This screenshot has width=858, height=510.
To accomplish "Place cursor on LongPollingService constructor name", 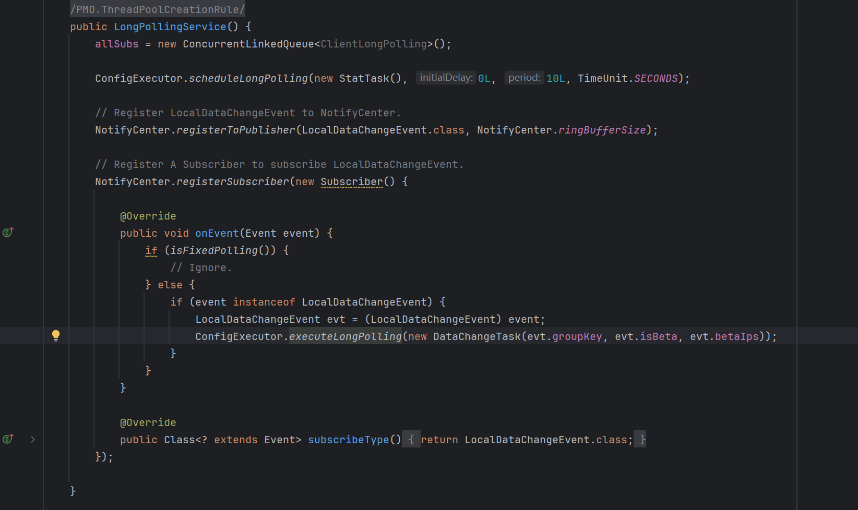I will point(170,27).
